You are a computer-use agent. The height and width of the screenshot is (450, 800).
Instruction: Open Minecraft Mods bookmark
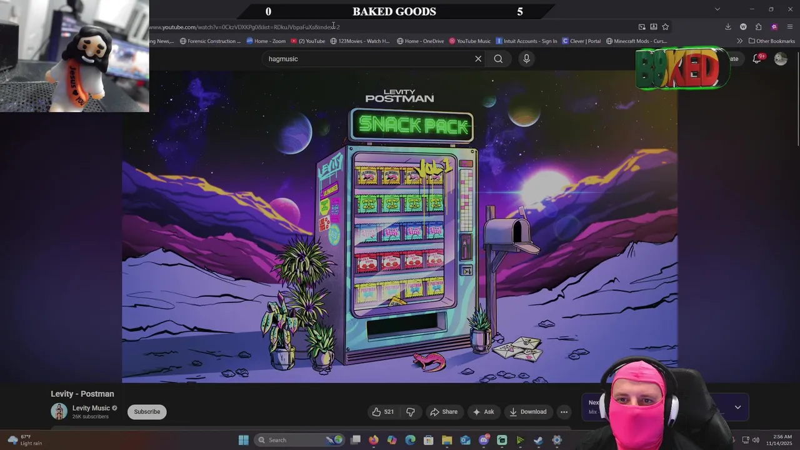637,41
